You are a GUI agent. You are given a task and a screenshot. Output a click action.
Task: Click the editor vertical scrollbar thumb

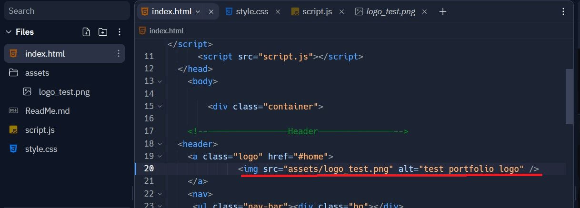click(x=570, y=96)
